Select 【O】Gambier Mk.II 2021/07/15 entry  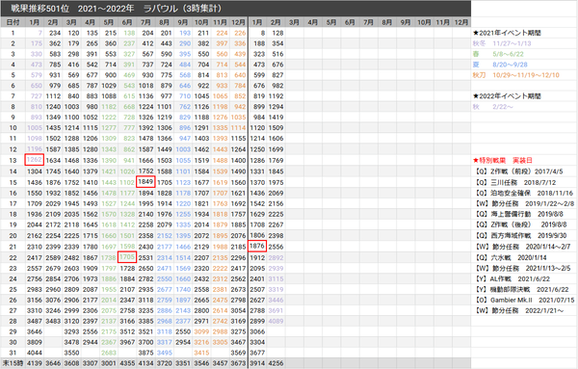[524, 300]
